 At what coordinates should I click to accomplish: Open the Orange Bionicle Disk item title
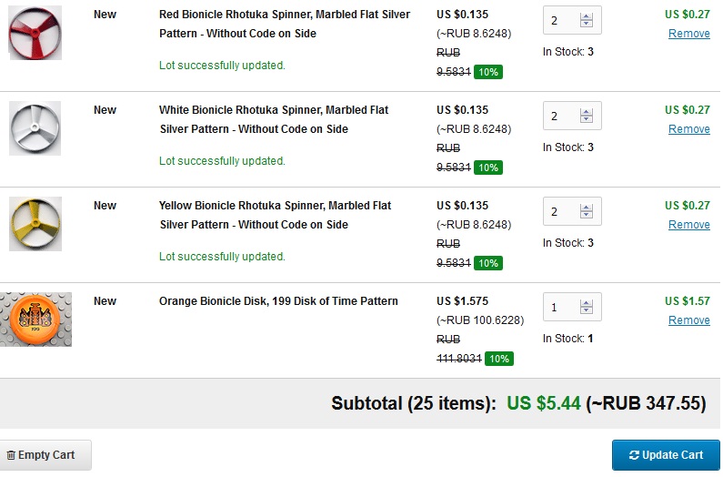tap(278, 301)
